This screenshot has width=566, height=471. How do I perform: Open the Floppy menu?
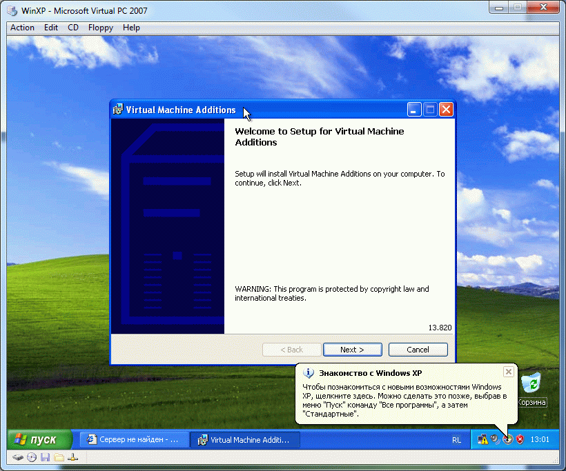coord(100,28)
